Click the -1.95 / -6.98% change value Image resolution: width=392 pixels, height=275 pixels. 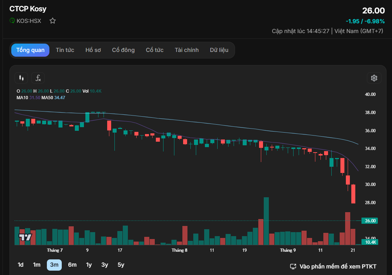click(365, 21)
